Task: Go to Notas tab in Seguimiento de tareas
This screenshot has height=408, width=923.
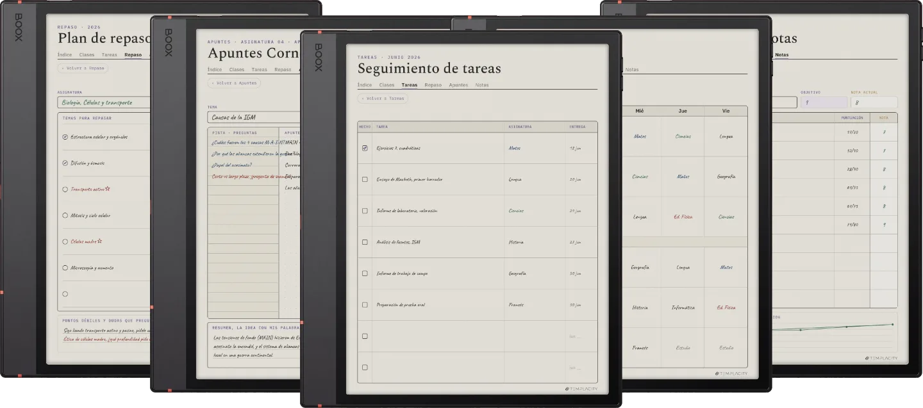Action: (x=482, y=85)
